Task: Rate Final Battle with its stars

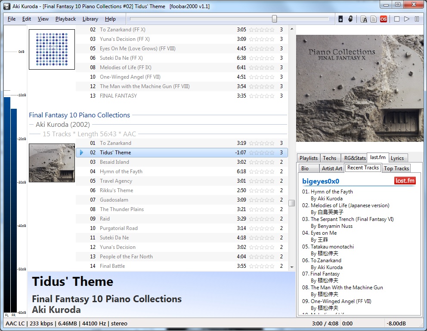Action: [261, 266]
